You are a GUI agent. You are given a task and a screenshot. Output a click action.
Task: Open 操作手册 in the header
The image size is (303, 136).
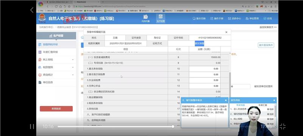click(217, 19)
